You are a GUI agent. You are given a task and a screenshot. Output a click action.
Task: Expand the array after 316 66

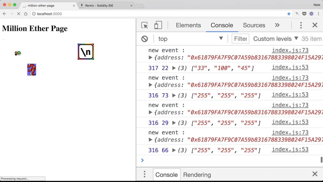pyautogui.click(x=174, y=150)
